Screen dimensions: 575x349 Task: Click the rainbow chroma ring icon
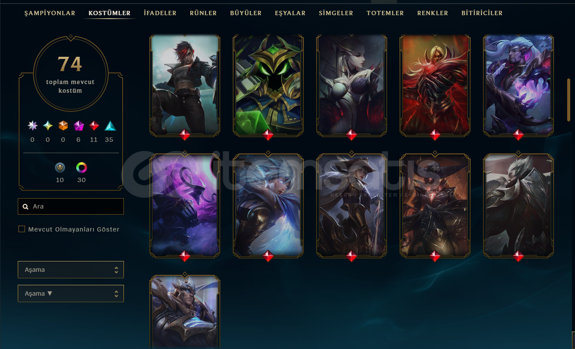click(x=81, y=167)
